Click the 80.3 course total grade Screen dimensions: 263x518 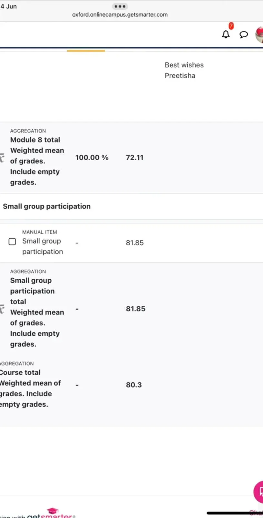134,385
